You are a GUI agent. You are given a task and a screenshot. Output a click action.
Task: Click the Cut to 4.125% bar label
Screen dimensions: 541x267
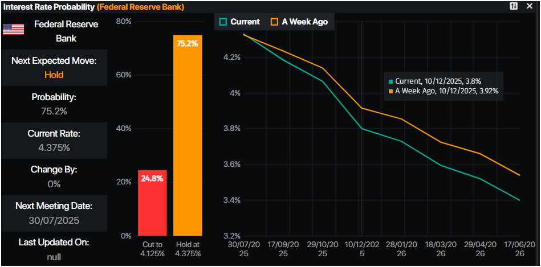pos(152,249)
